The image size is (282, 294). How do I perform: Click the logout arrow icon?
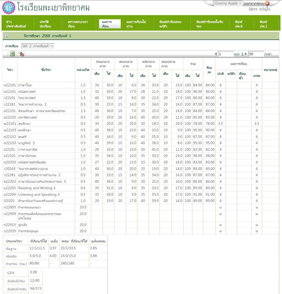tap(267, 3)
